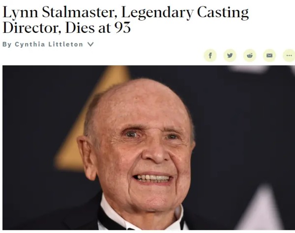Click the mail envelope share button
Screen dimensions: 295x233
click(x=269, y=56)
